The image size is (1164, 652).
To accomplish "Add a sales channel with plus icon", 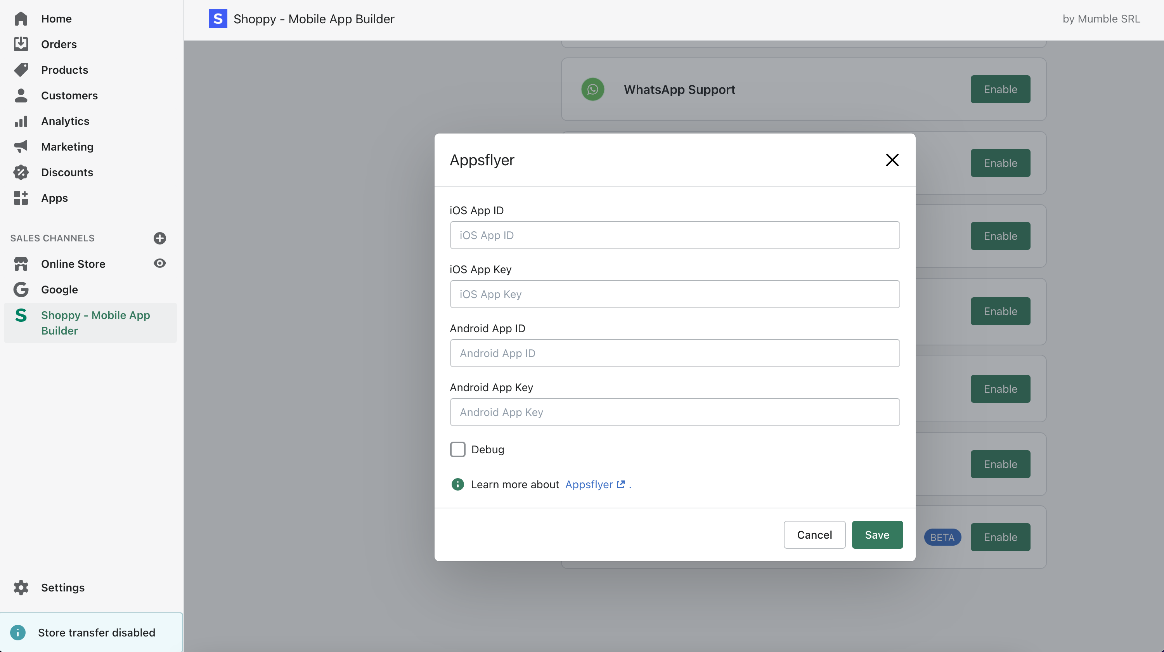I will [159, 238].
